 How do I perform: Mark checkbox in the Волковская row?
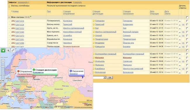[187, 73]
